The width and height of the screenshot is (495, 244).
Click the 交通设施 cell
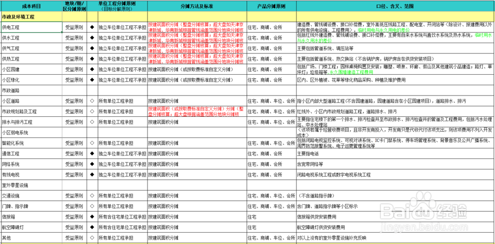pos(31,195)
